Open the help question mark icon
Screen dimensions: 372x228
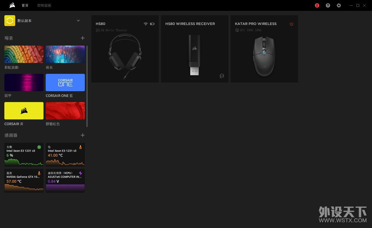point(328,5)
